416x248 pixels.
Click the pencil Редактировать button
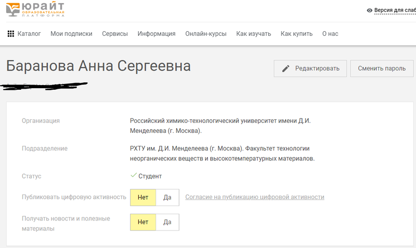[x=310, y=68]
